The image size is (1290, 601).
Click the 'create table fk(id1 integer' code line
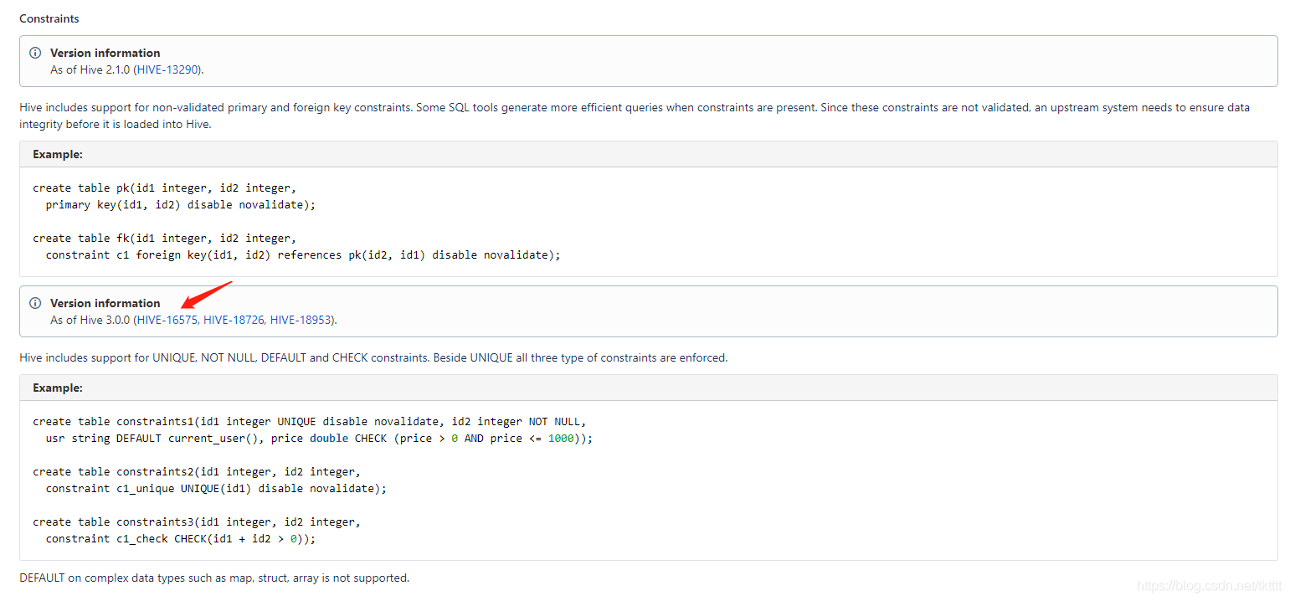coord(165,238)
